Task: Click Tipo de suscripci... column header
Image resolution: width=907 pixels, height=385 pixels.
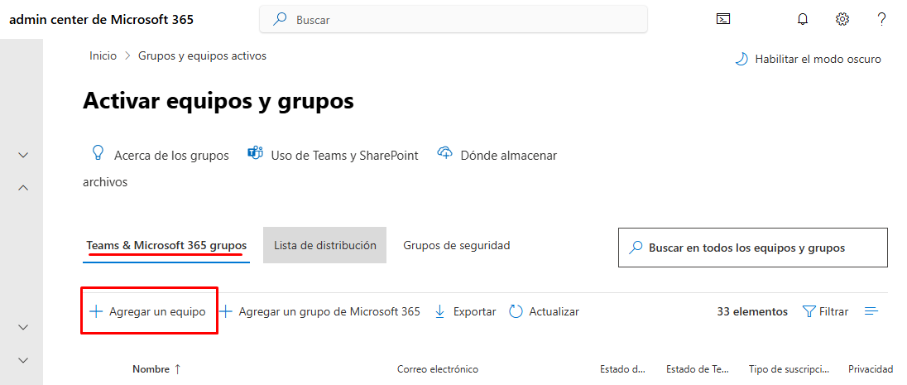Action: tap(789, 368)
